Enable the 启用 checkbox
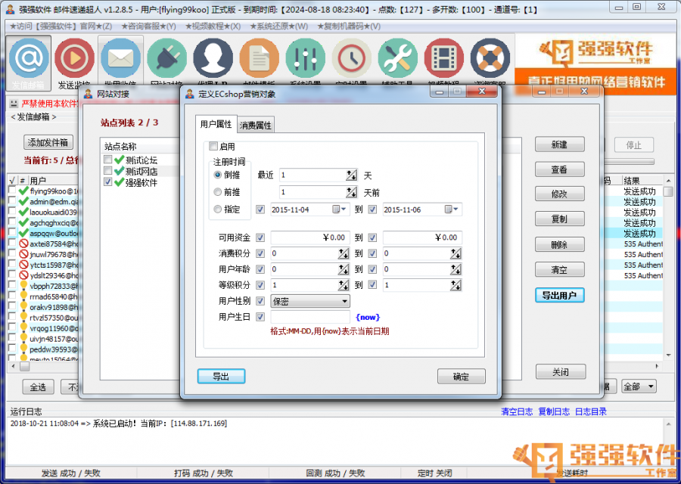 pos(213,146)
